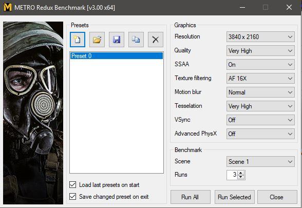Delete the preset with the X icon
Screen dimensions: 302x208
point(156,40)
